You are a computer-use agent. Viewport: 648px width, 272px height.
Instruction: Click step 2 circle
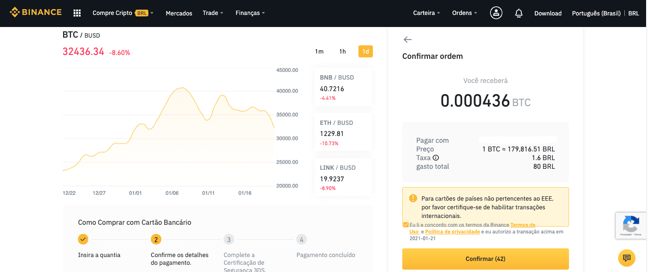[x=156, y=239]
